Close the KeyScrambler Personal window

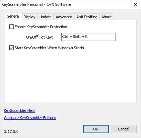tap(135, 4)
